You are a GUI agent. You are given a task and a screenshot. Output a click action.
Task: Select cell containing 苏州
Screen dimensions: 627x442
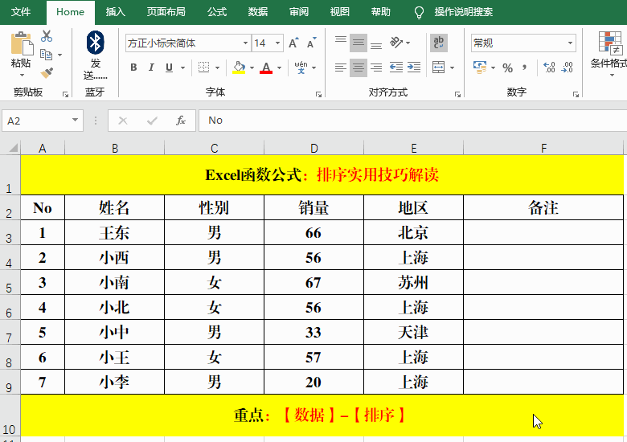(x=413, y=283)
